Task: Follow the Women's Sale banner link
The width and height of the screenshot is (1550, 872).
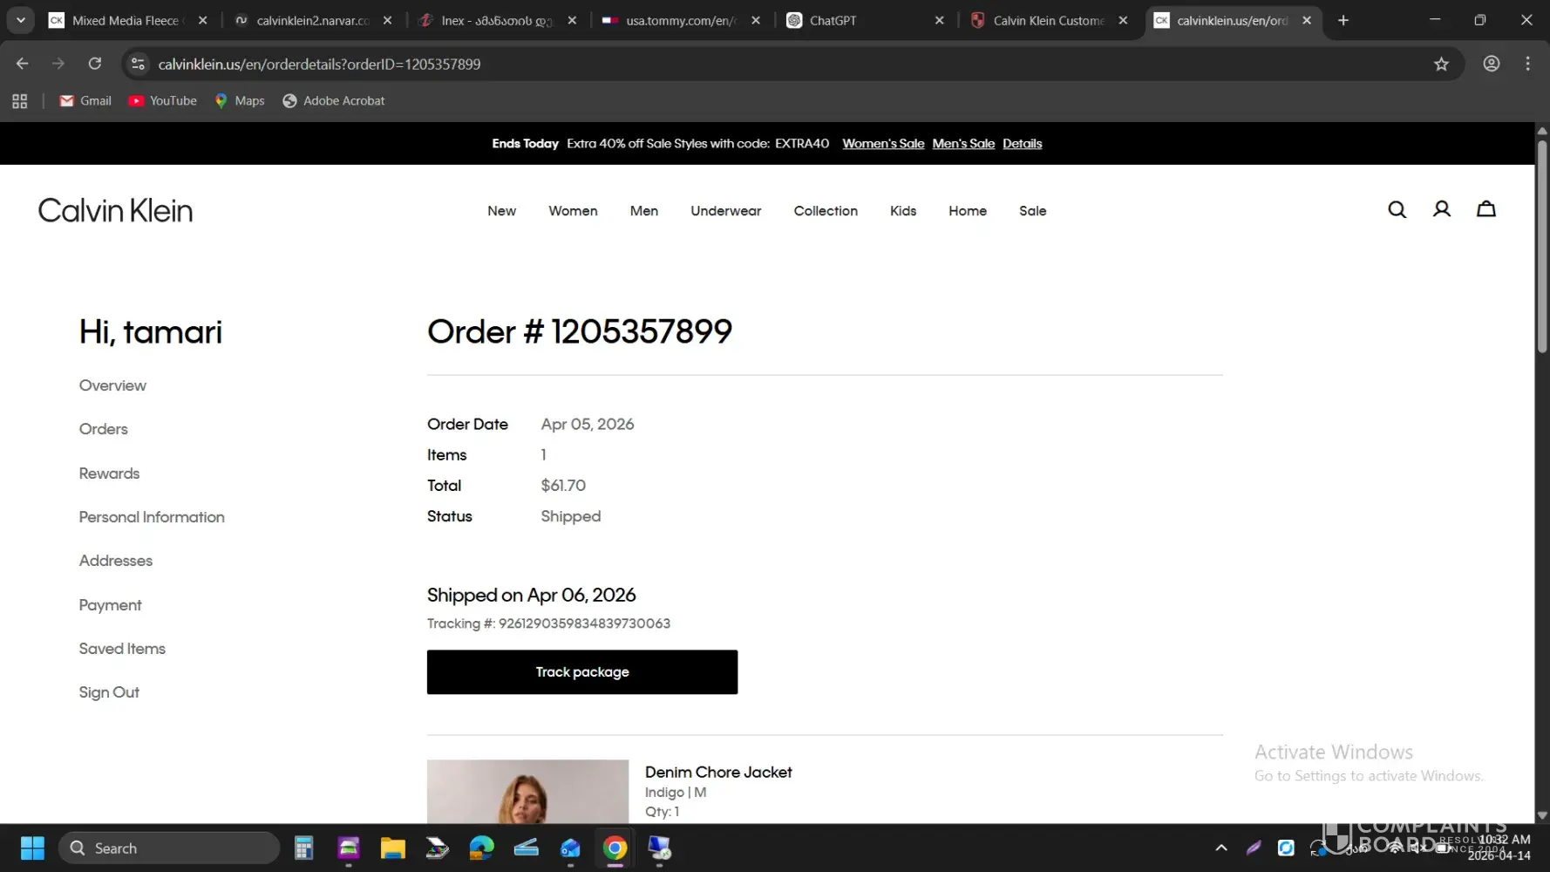Action: (883, 144)
